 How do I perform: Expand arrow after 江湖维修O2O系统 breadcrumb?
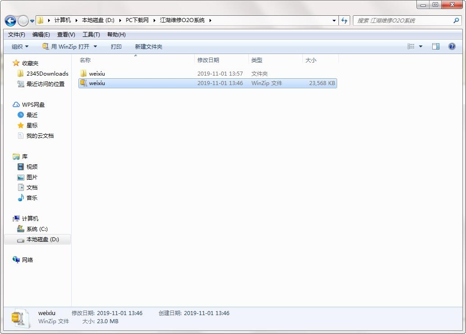(210, 21)
